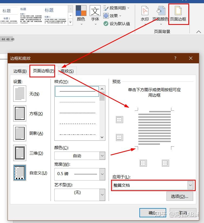Pick the long-dashed line border style
Image resolution: width=204 pixels, height=223 pixels.
[77, 124]
